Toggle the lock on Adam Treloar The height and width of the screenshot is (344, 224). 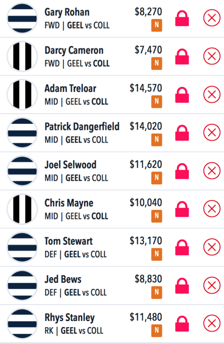182,95
